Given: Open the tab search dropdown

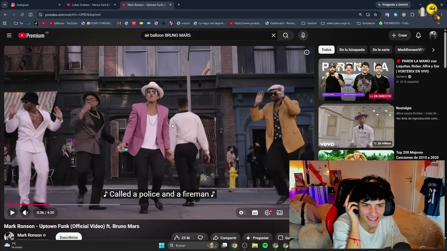Looking at the screenshot, I should 5,5.
